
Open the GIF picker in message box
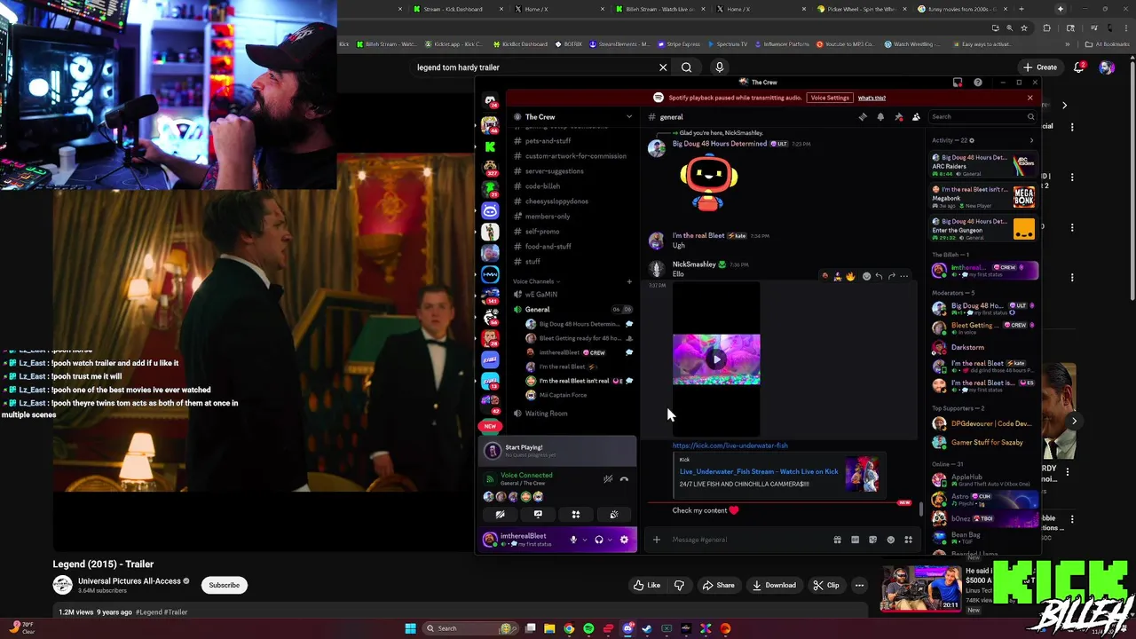855,540
